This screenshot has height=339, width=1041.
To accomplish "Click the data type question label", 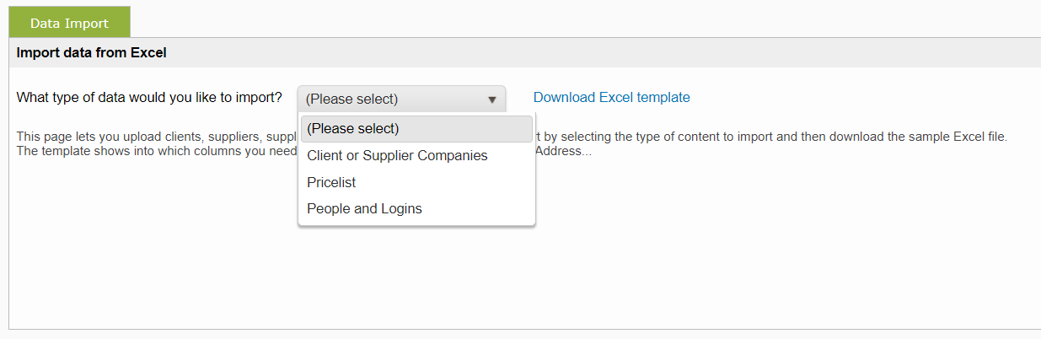I will point(149,98).
